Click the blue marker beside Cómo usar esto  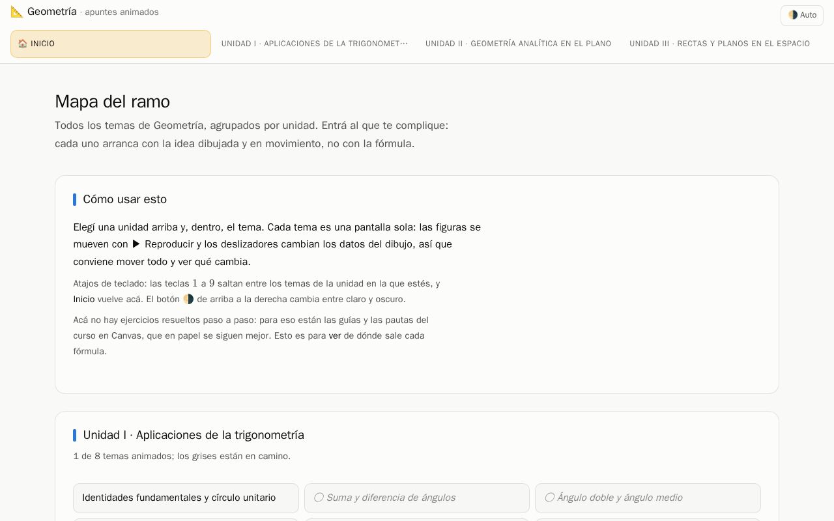[75, 199]
